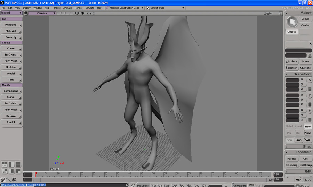The height and width of the screenshot is (187, 313).
Task: Open the script editor scroll icon
Action: pos(133,185)
